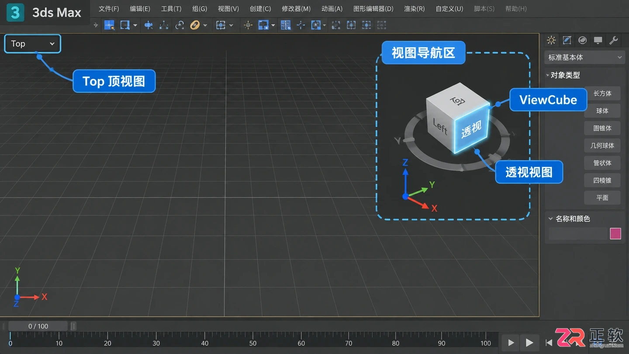The height and width of the screenshot is (354, 629).
Task: Click the blue grid icon in the toolbar
Action: (x=286, y=25)
